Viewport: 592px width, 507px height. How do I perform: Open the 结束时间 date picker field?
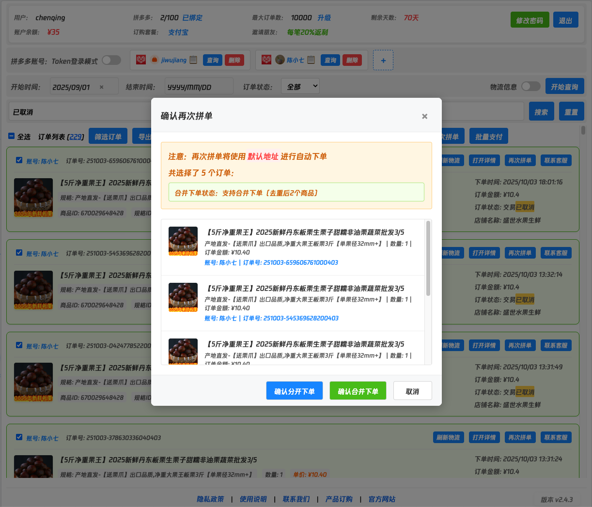(x=199, y=87)
